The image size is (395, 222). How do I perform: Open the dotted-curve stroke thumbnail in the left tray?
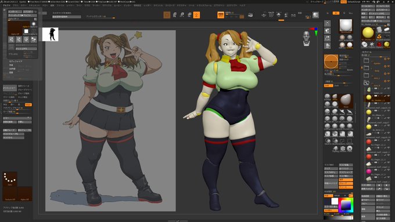(x=10, y=179)
